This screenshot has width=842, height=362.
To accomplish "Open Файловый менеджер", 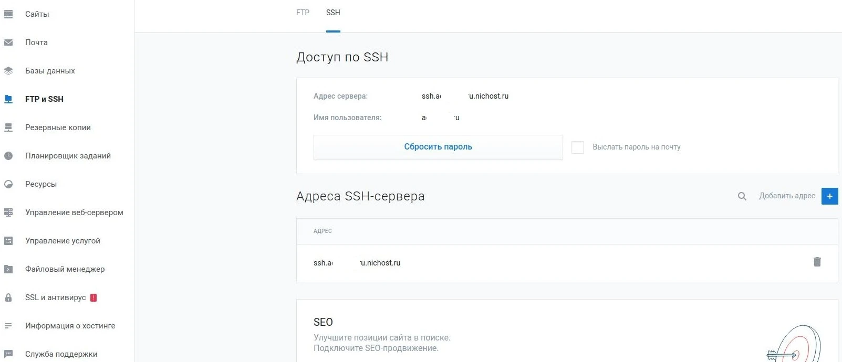I will click(x=65, y=269).
